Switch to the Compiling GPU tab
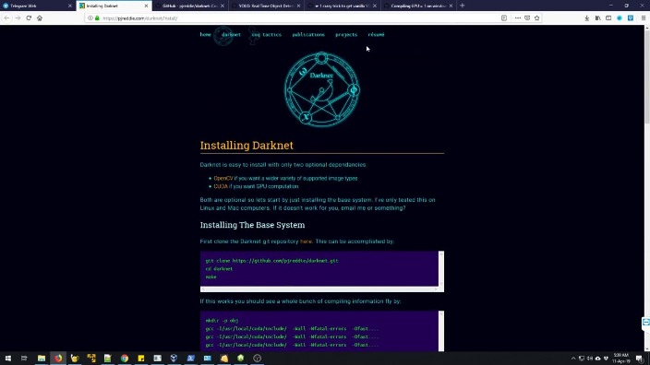650x365 pixels. pyautogui.click(x=418, y=6)
